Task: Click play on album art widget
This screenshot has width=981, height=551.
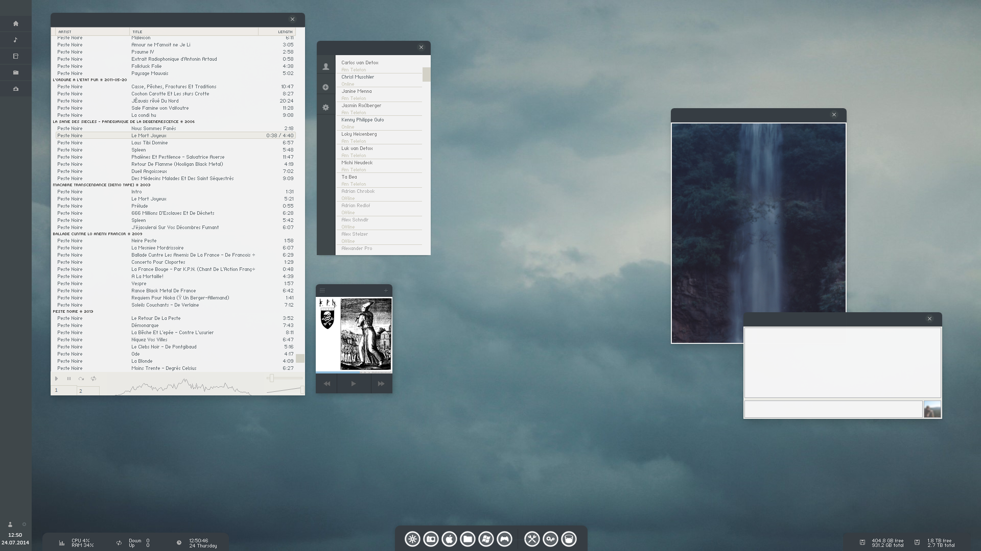Action: [354, 384]
